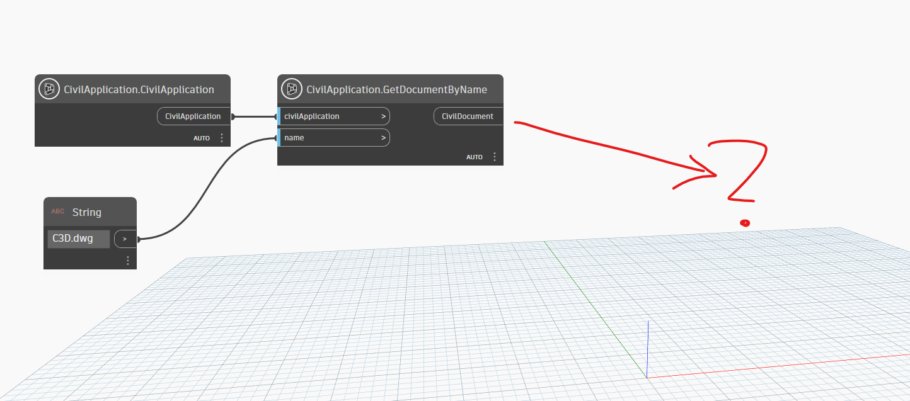
Task: Open options menu of CivilApplication.CivilApplication node
Action: tap(221, 138)
